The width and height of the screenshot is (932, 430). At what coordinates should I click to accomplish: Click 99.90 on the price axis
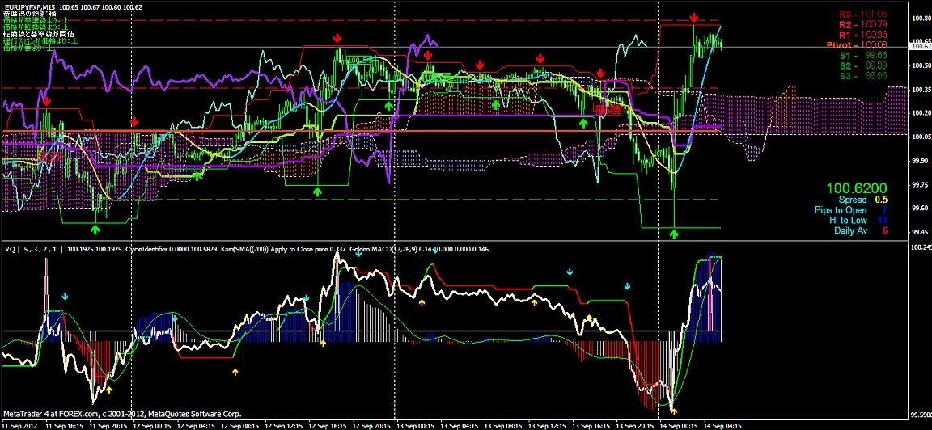click(x=920, y=160)
